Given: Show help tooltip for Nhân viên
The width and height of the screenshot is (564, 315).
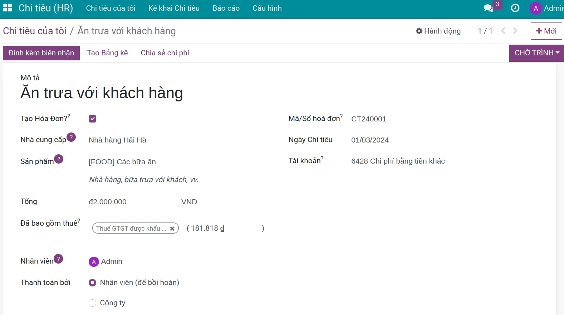Looking at the screenshot, I should tap(58, 259).
